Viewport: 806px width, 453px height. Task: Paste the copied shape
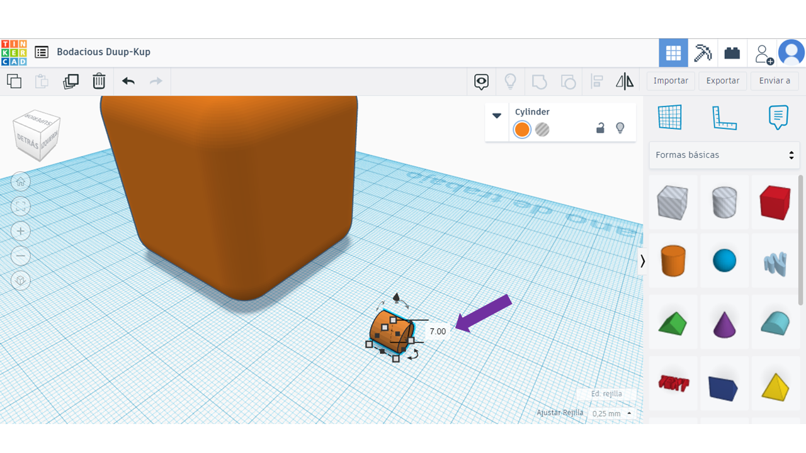42,81
